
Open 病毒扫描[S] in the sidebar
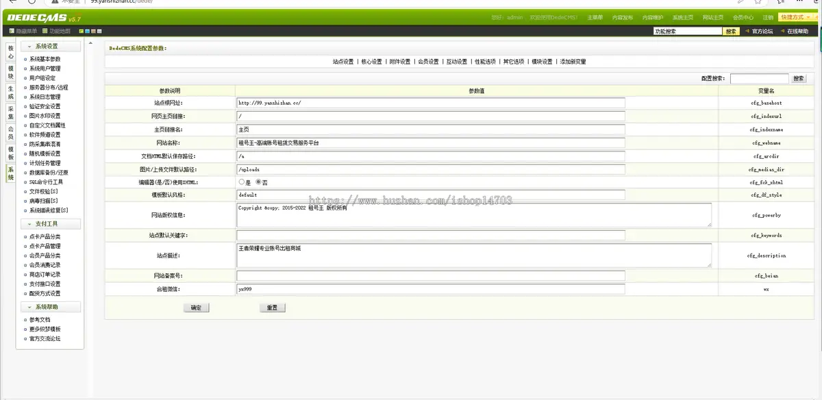43,201
